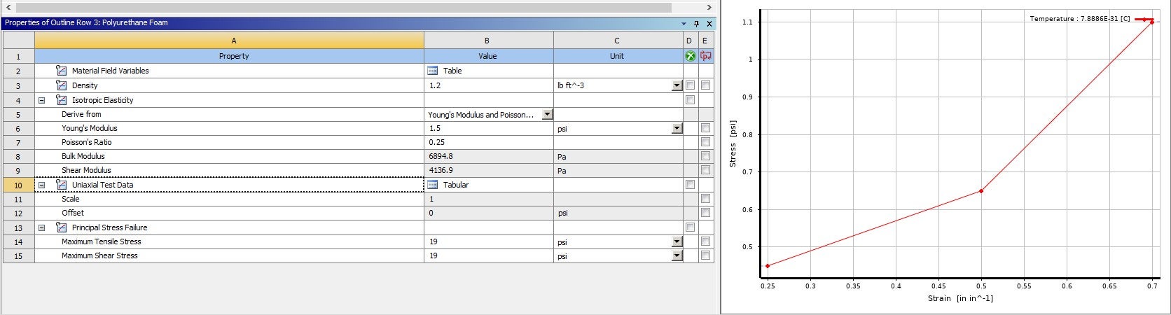The image size is (1171, 315).
Task: Click the Shear Modulus value 4136.9
Action: [x=441, y=170]
